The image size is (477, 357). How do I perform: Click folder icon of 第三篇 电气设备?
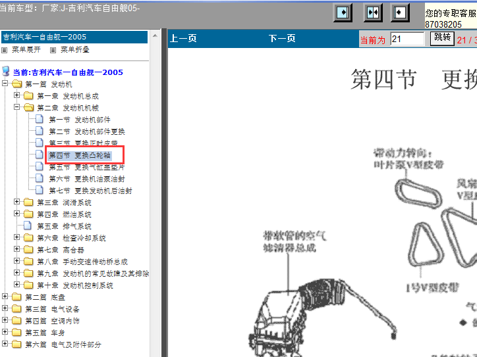[16, 309]
